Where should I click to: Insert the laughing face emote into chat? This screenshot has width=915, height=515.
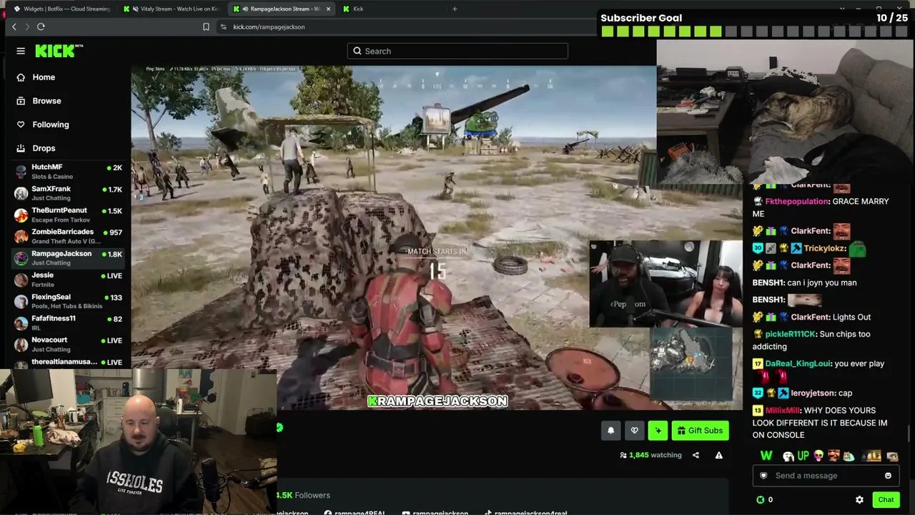834,456
